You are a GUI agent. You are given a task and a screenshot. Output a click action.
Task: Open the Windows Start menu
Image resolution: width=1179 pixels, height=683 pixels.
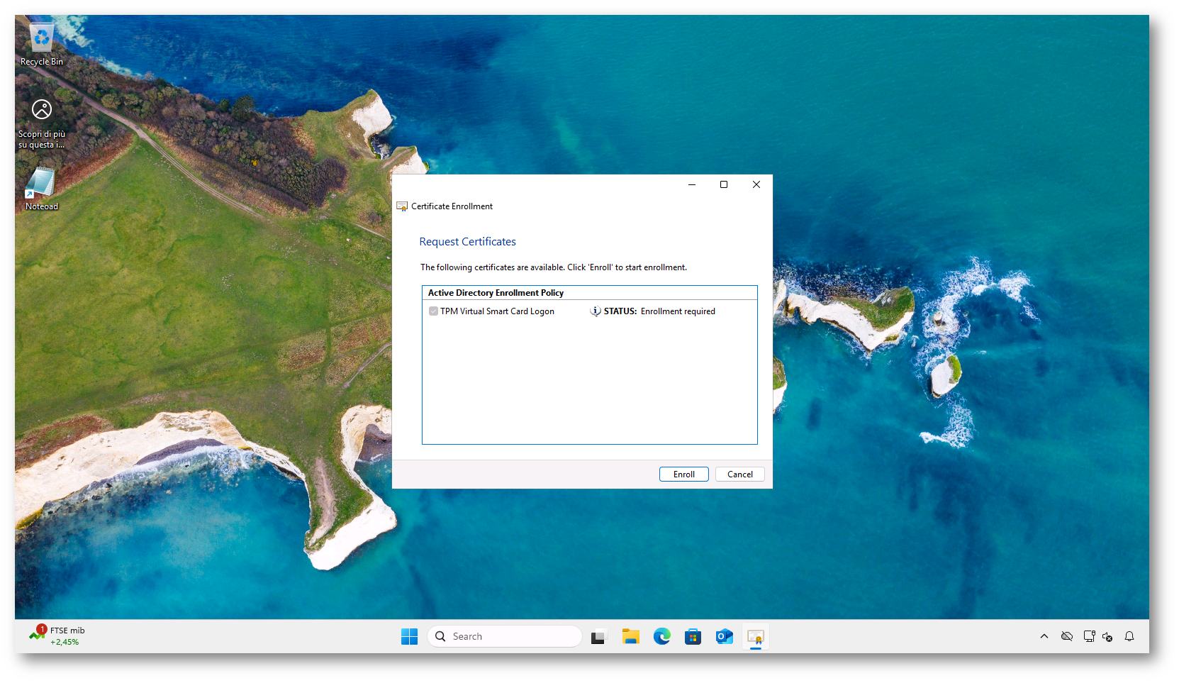point(409,637)
